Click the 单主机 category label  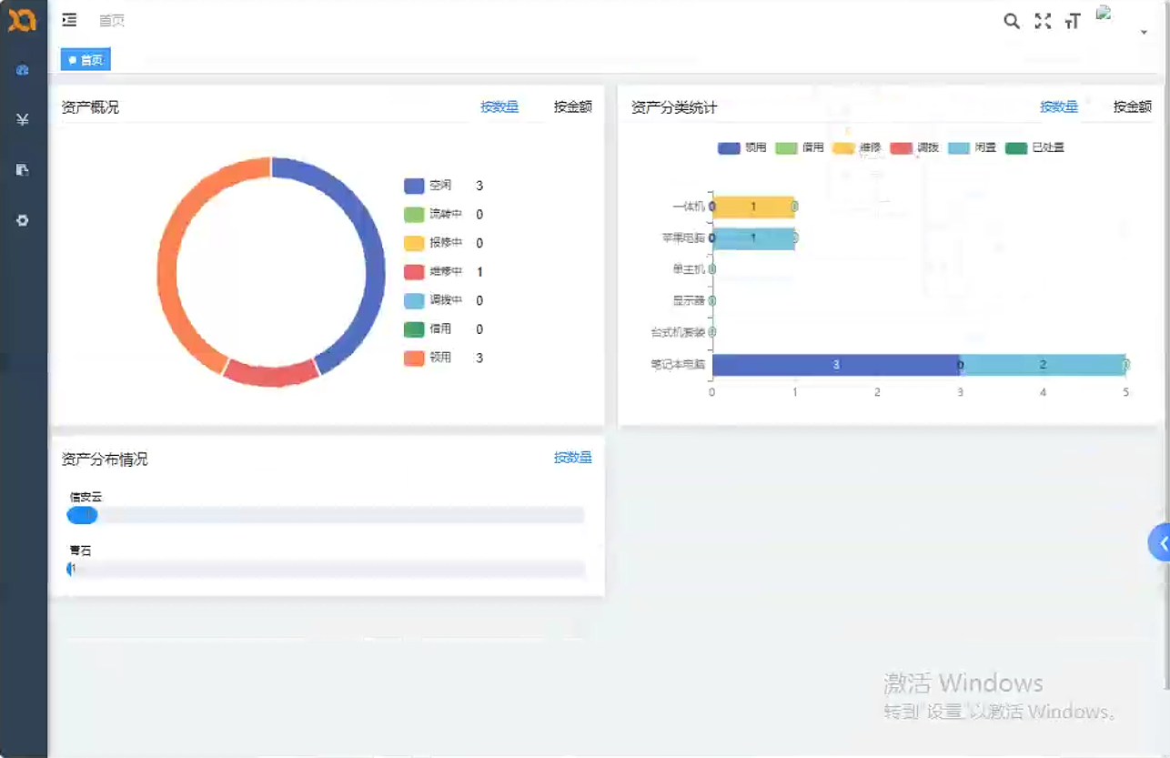[690, 269]
